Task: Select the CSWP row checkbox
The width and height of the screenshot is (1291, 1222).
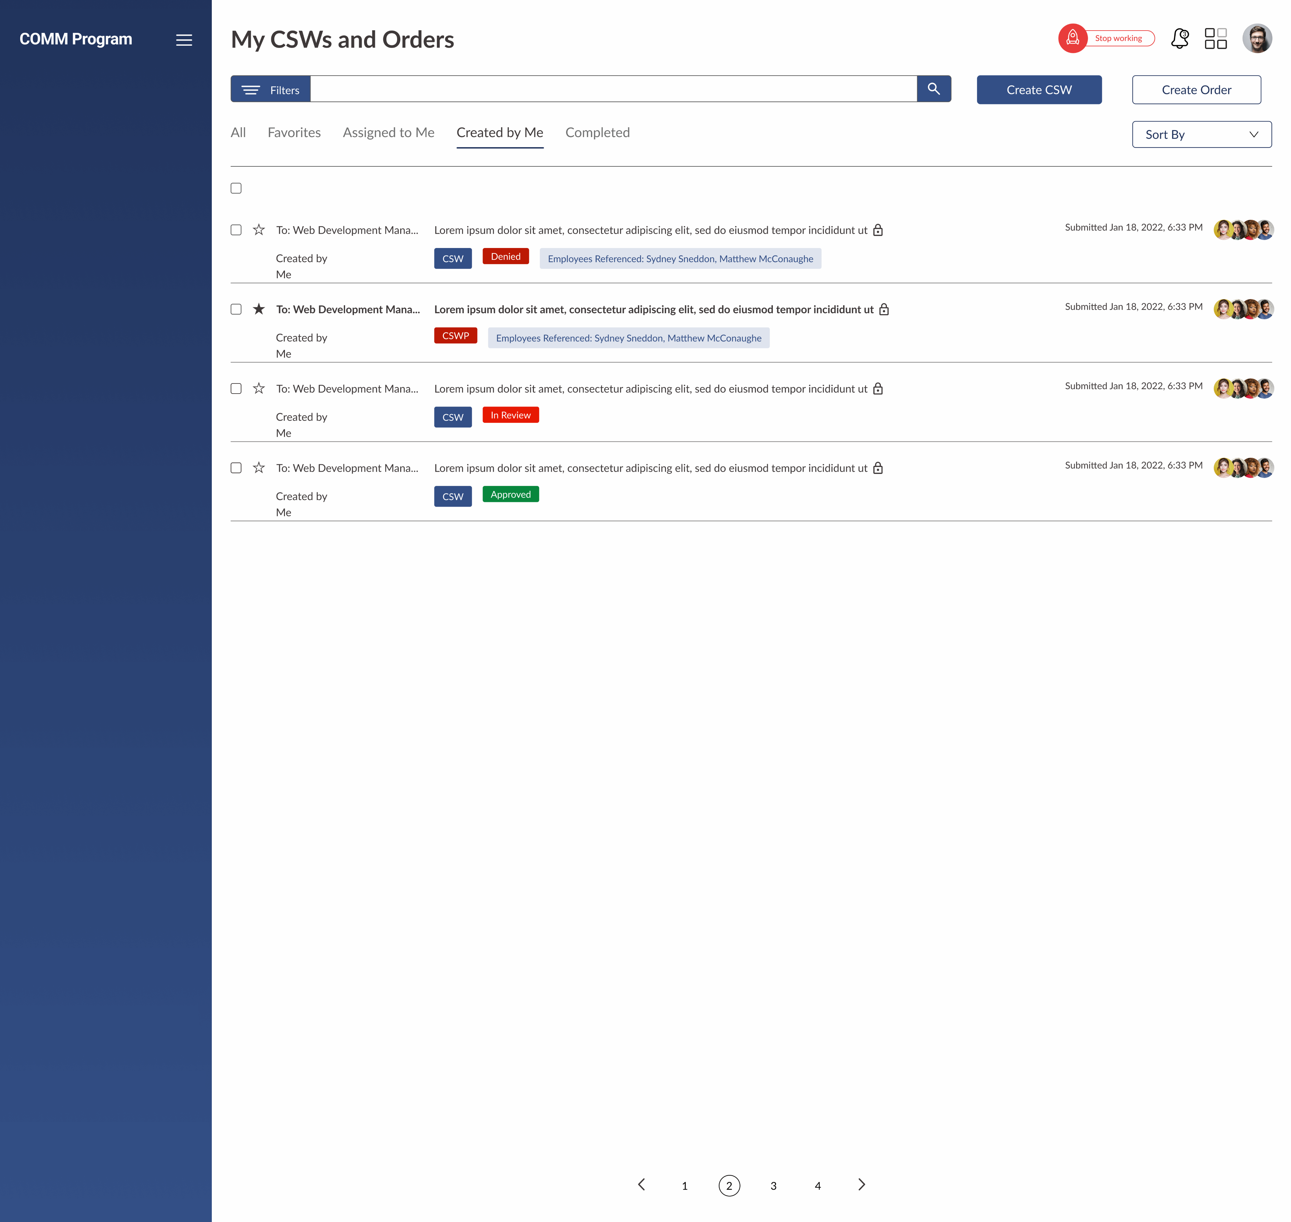Action: [236, 309]
